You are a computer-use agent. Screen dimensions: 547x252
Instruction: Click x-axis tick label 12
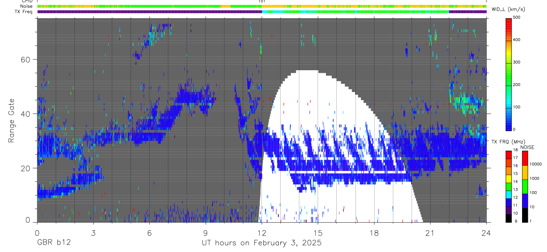(262, 232)
